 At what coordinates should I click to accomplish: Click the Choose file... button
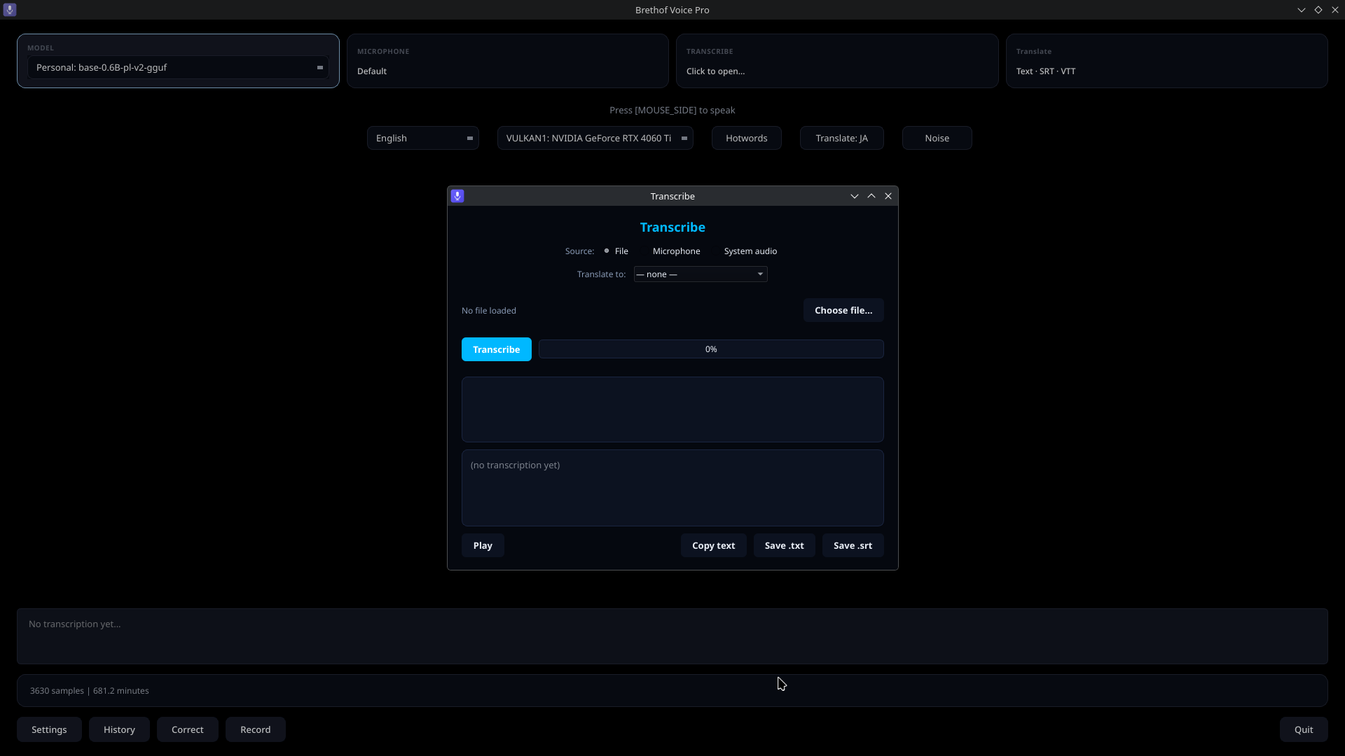(x=843, y=310)
